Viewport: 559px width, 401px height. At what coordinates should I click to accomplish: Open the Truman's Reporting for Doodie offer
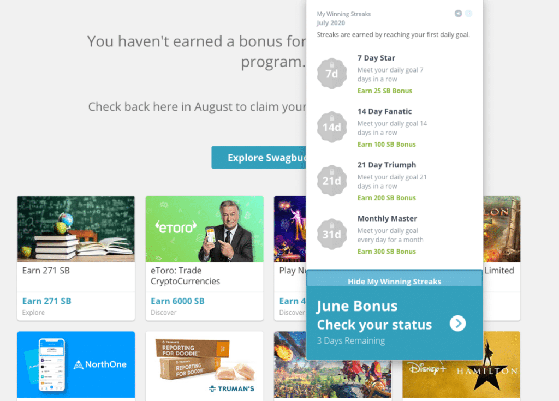tap(204, 364)
